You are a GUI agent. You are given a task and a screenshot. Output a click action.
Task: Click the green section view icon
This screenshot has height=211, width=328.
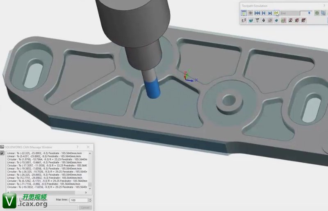(x=283, y=20)
